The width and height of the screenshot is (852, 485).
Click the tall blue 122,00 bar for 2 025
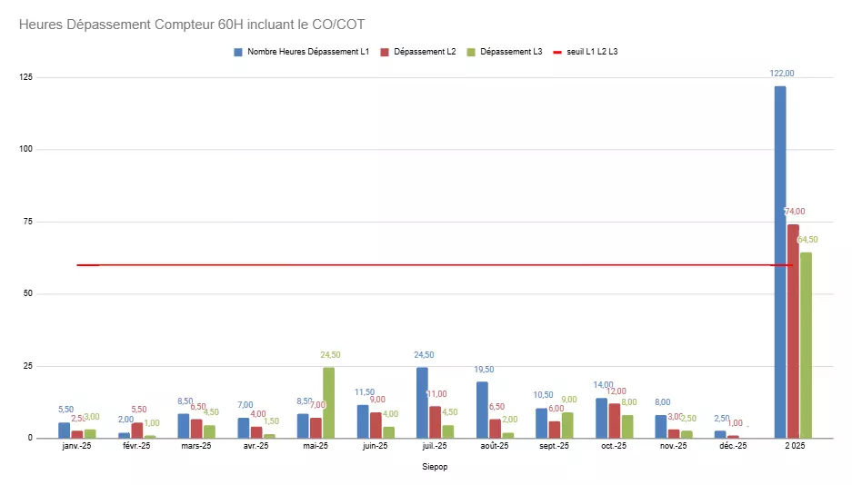point(780,263)
